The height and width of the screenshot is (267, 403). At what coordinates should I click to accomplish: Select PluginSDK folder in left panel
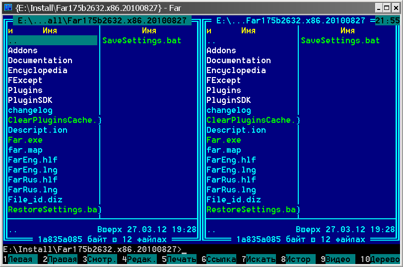coord(30,100)
